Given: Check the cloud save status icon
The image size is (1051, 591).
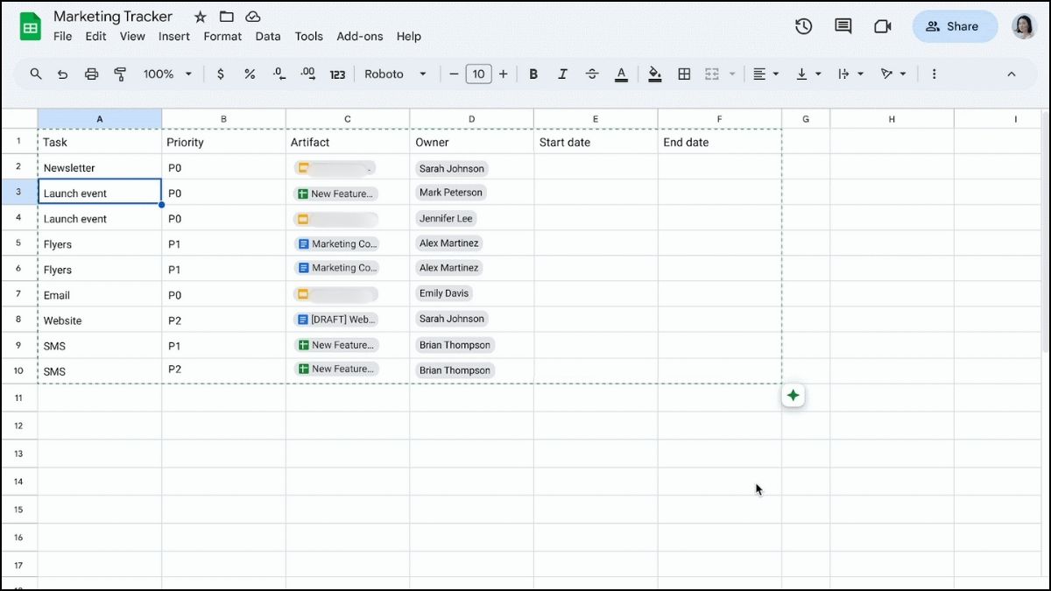Looking at the screenshot, I should (253, 17).
